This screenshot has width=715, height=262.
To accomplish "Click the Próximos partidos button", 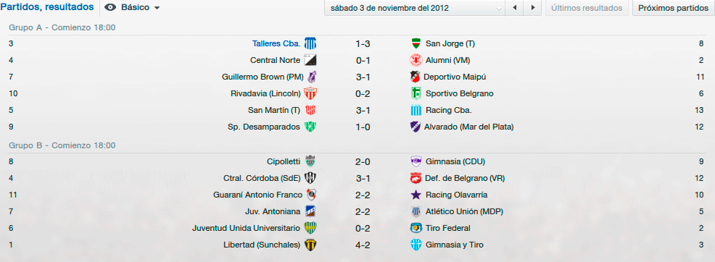I will click(673, 8).
